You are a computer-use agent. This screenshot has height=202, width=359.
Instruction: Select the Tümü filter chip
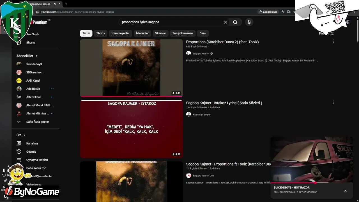pyautogui.click(x=86, y=33)
